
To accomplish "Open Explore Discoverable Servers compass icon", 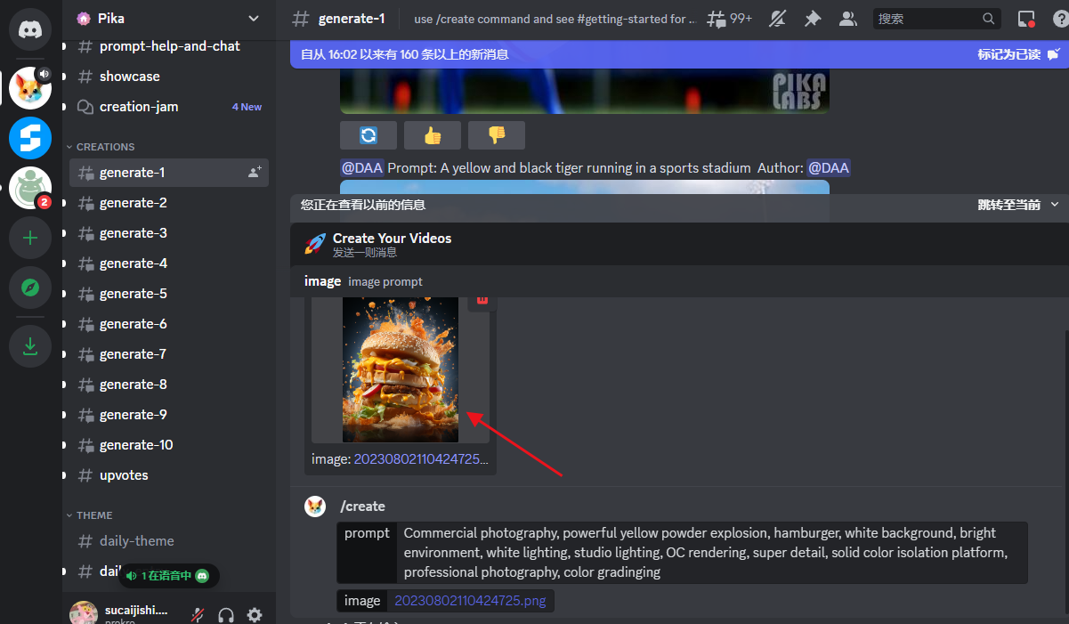I will pos(30,288).
